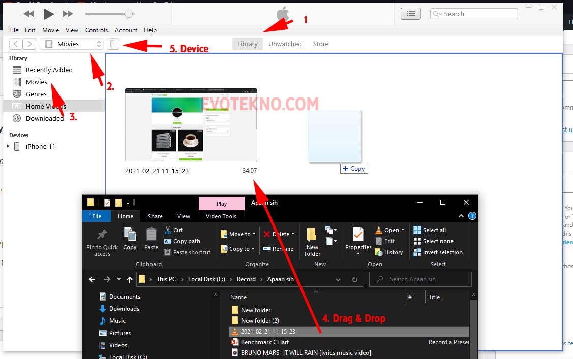Click the iTunes play button
573x359 pixels.
[48, 14]
